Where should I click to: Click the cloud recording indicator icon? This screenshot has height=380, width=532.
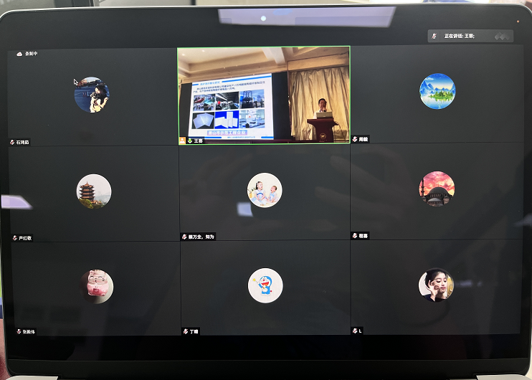coord(19,53)
